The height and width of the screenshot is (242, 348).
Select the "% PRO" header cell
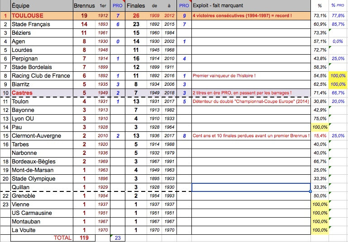click(338, 6)
